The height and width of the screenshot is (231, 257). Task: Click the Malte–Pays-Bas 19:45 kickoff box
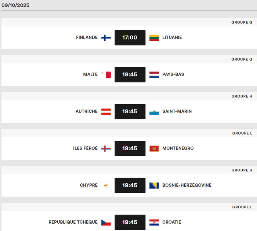point(130,74)
